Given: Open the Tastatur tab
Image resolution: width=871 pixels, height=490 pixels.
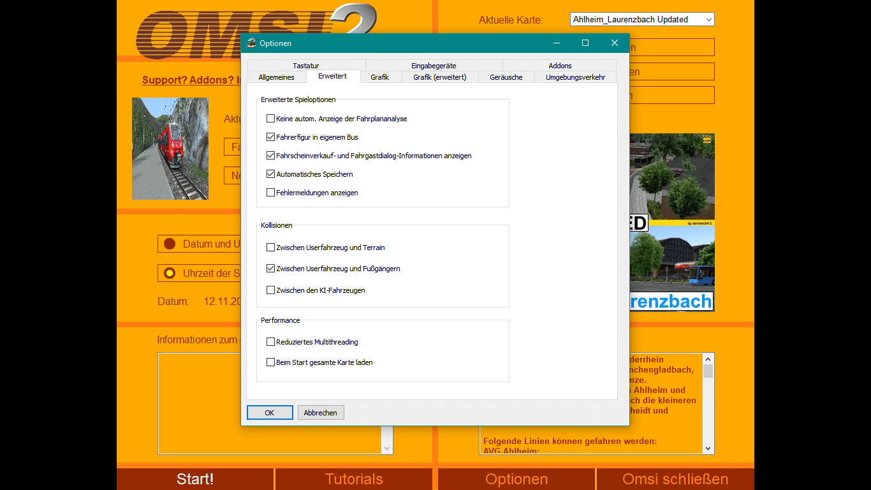Looking at the screenshot, I should 306,66.
